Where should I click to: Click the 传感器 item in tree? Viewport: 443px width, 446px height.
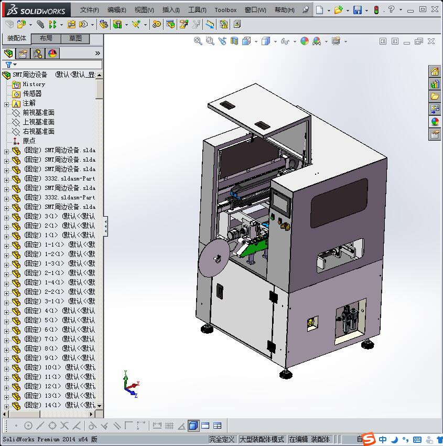click(x=32, y=94)
